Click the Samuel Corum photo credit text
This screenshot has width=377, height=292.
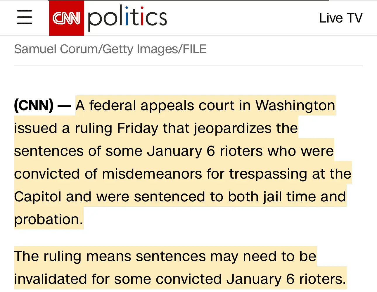[110, 49]
